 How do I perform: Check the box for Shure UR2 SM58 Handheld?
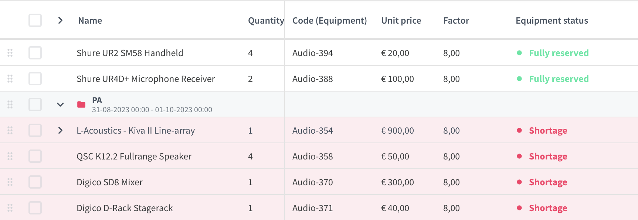35,53
